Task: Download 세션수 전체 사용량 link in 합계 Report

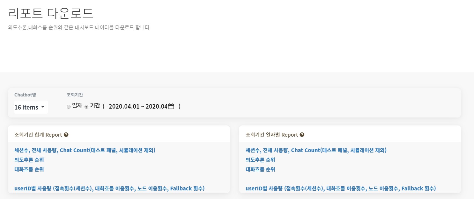Action: [x=85, y=150]
